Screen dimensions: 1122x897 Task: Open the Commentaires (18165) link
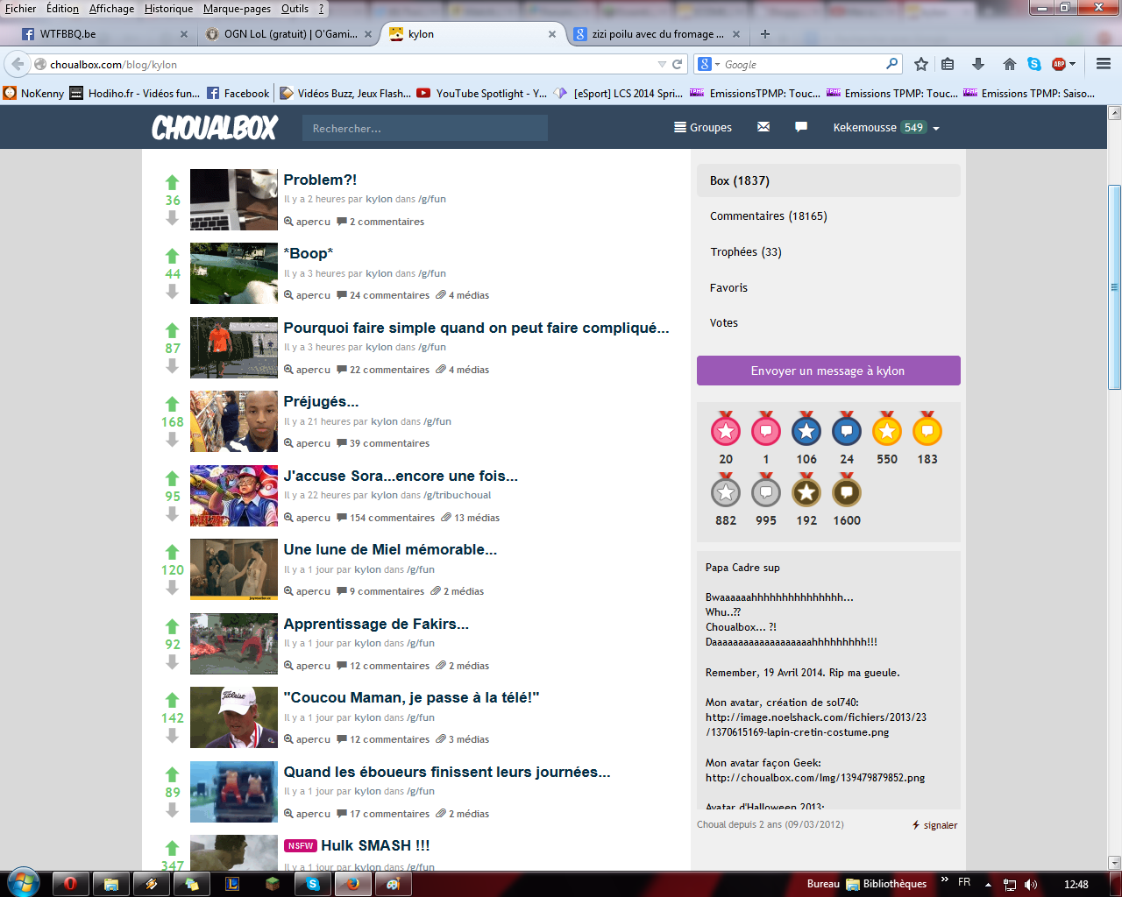point(768,216)
